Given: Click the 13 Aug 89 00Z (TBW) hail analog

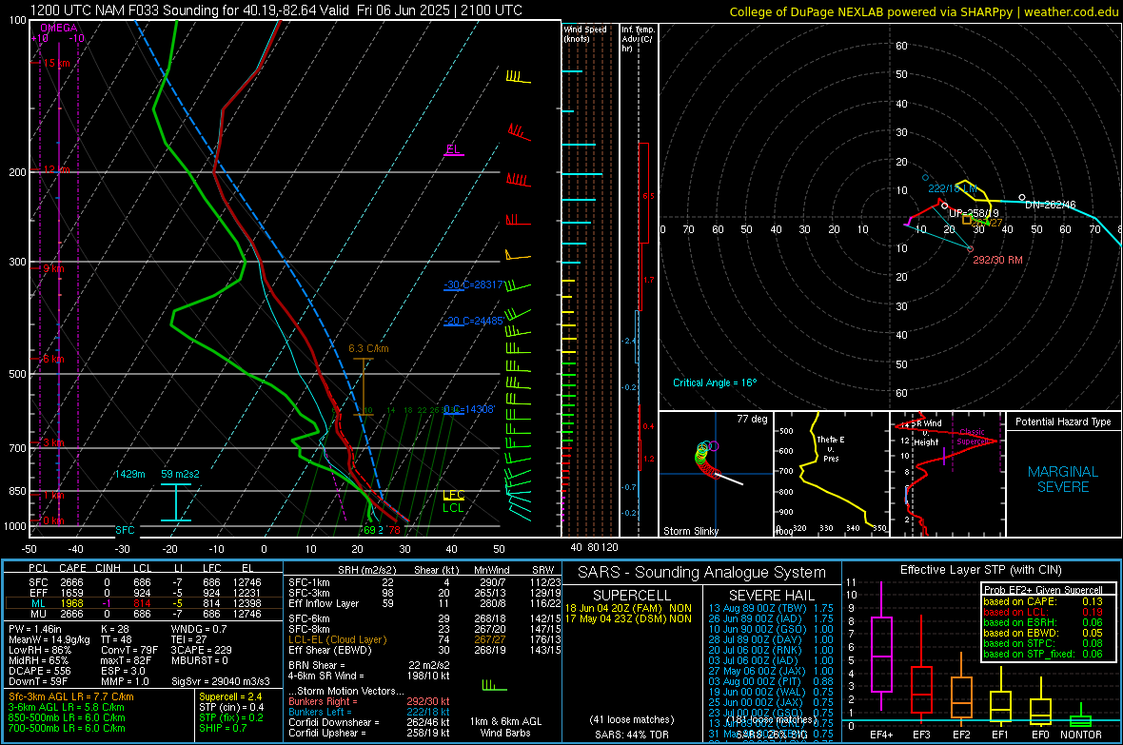Looking at the screenshot, I should [771, 607].
